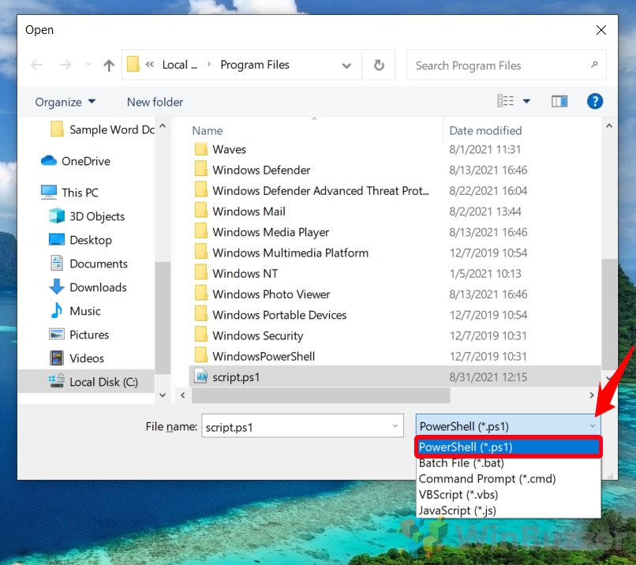Select Batch File (*.bat) file type

click(x=462, y=463)
